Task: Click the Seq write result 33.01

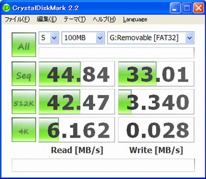Action: point(156,74)
